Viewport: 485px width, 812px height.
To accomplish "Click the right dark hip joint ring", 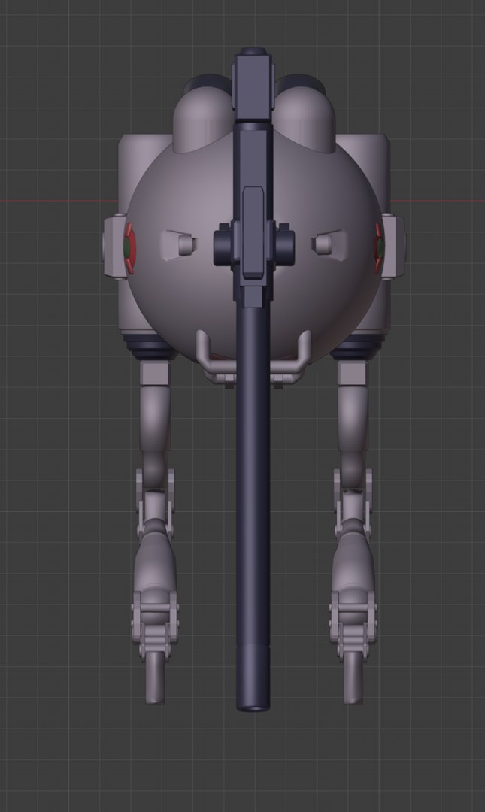I will [x=357, y=346].
